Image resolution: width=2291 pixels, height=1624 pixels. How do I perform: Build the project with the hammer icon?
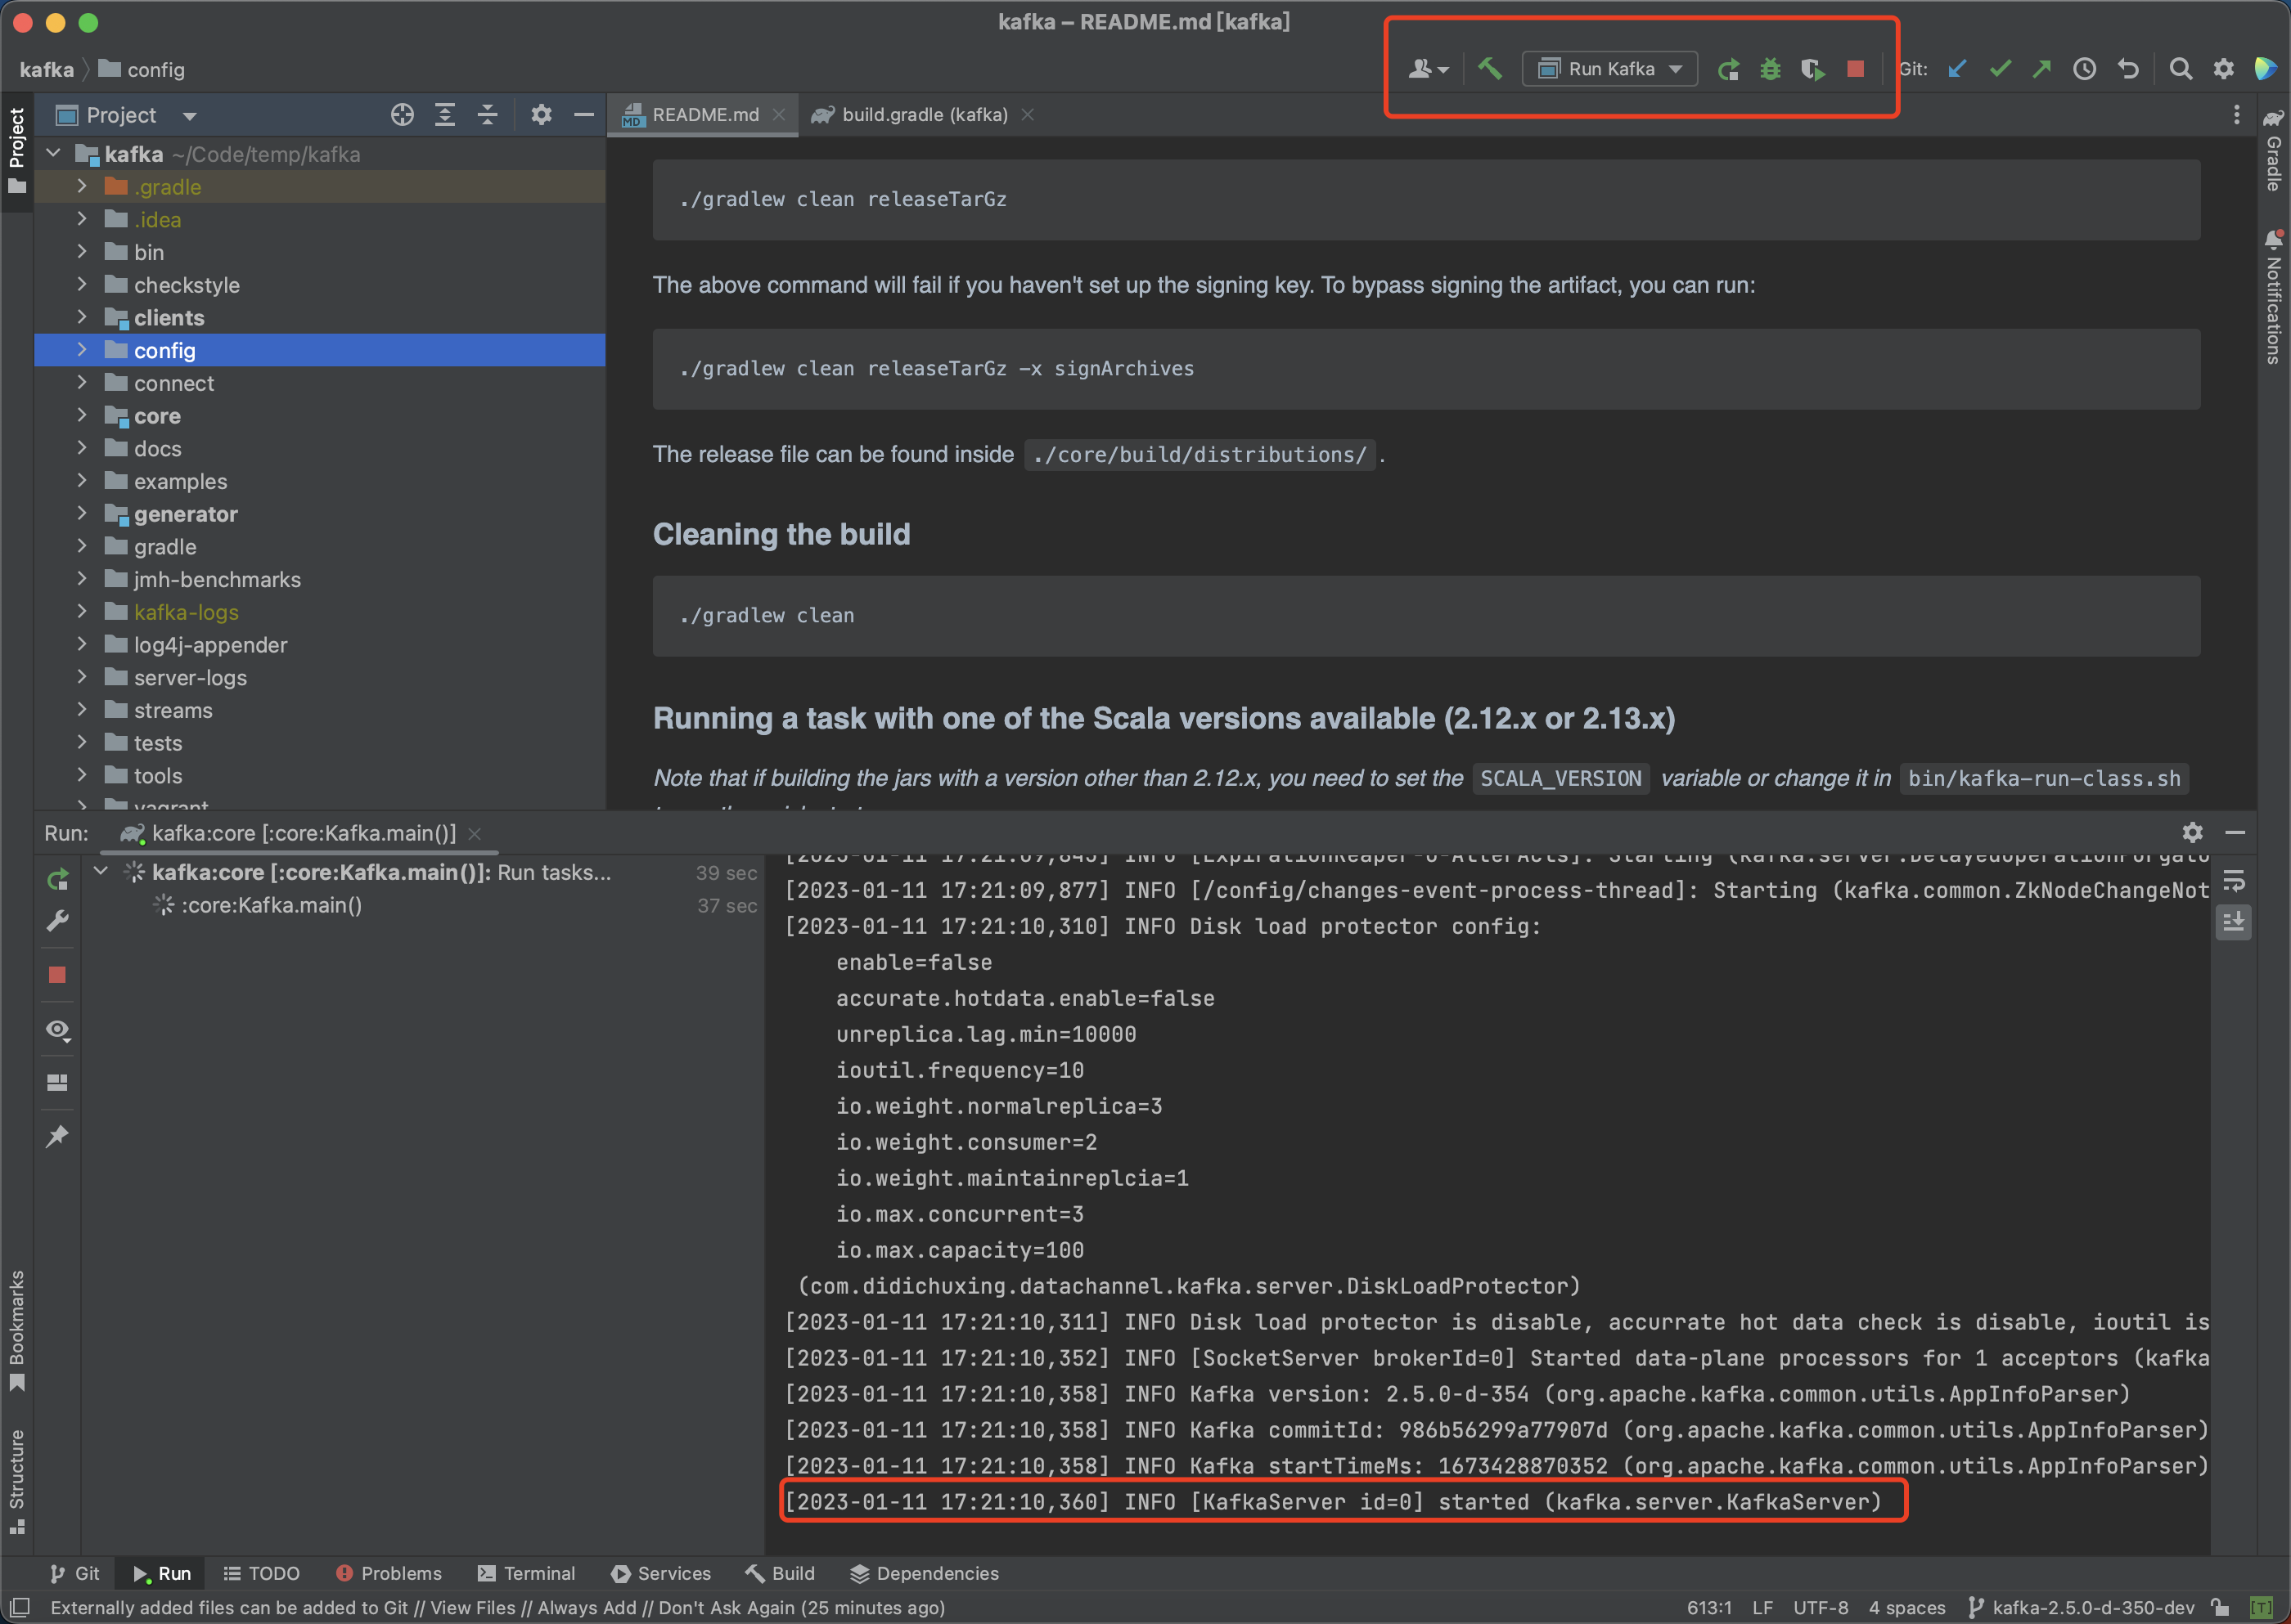[1490, 68]
